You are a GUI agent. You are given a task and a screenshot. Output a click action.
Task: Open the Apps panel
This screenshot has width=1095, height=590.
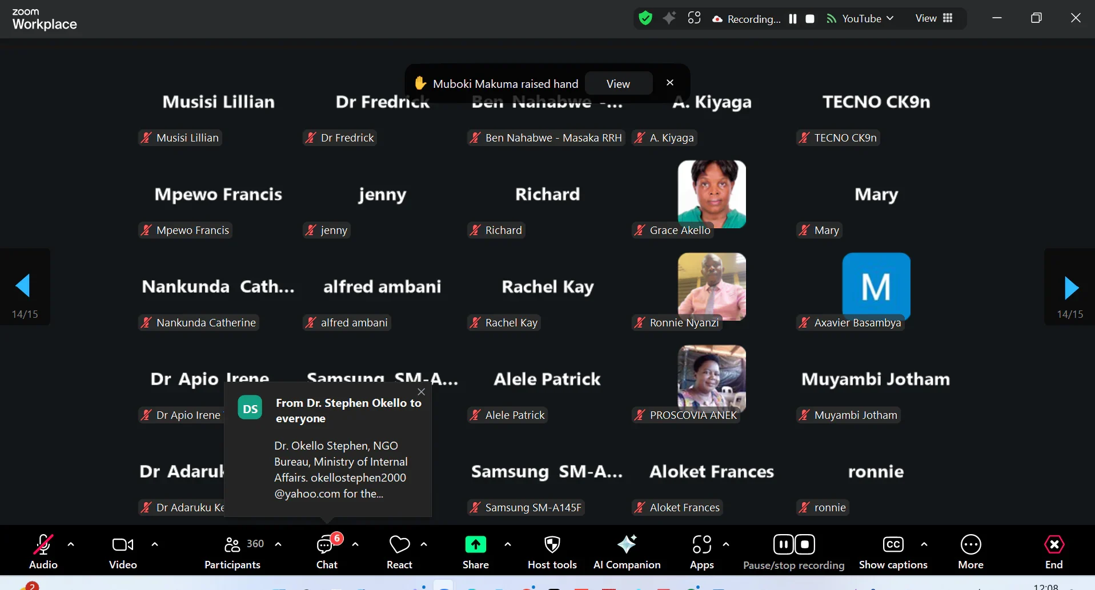[x=701, y=552]
